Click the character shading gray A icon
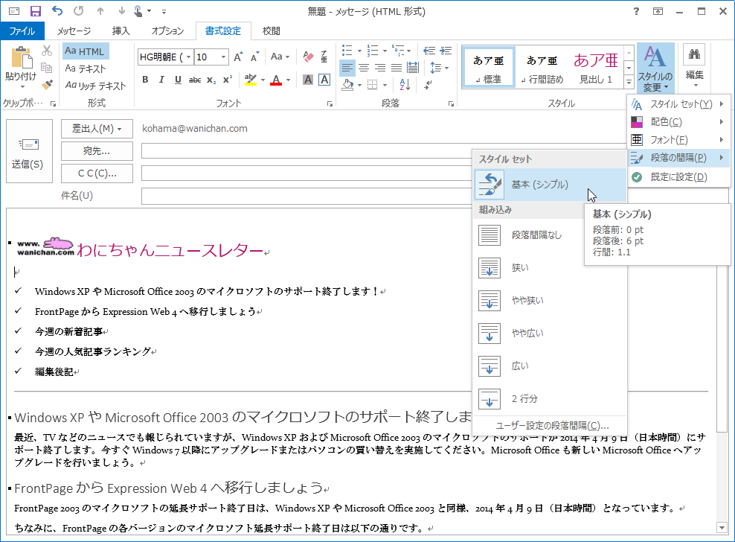Image resolution: width=735 pixels, height=542 pixels. tap(308, 80)
